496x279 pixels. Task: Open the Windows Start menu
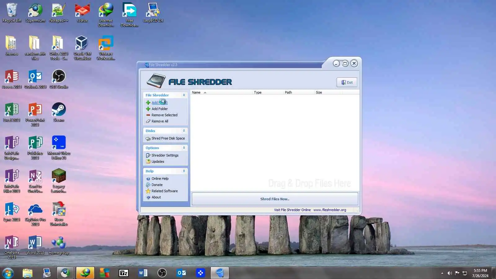(x=8, y=273)
